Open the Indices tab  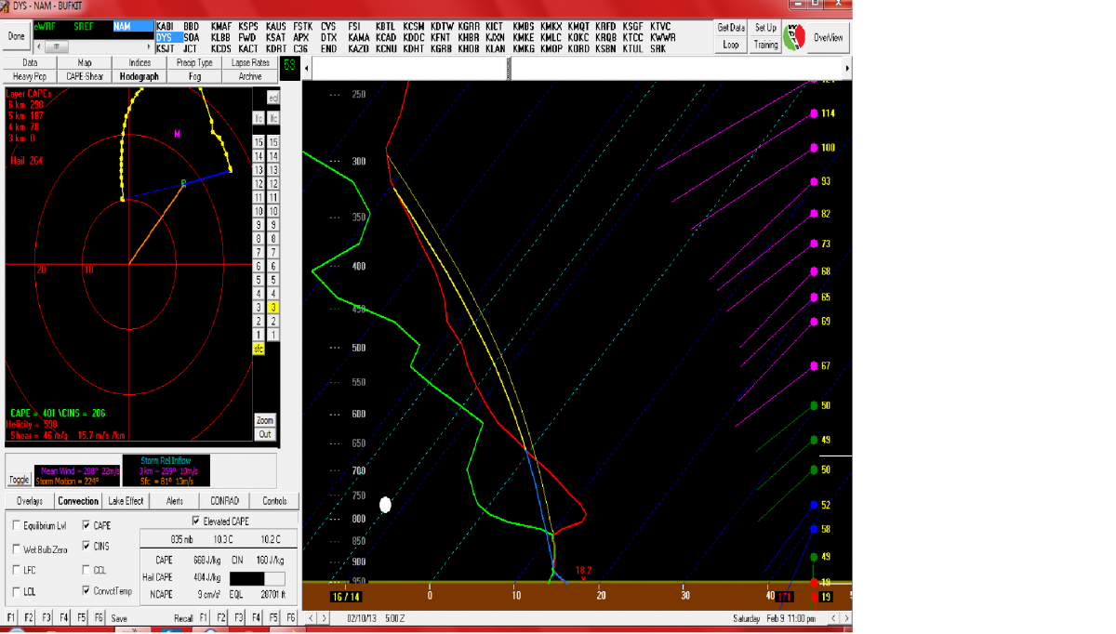[x=139, y=62]
